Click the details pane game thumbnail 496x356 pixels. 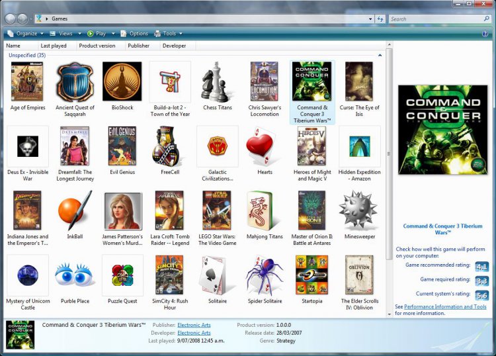pyautogui.click(x=21, y=335)
